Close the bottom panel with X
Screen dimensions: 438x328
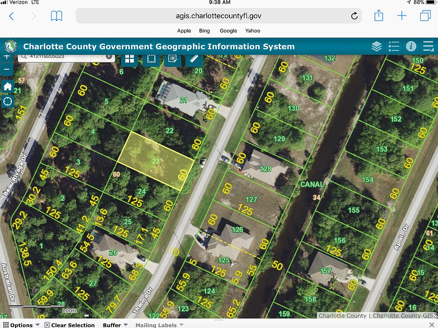pyautogui.click(x=433, y=325)
